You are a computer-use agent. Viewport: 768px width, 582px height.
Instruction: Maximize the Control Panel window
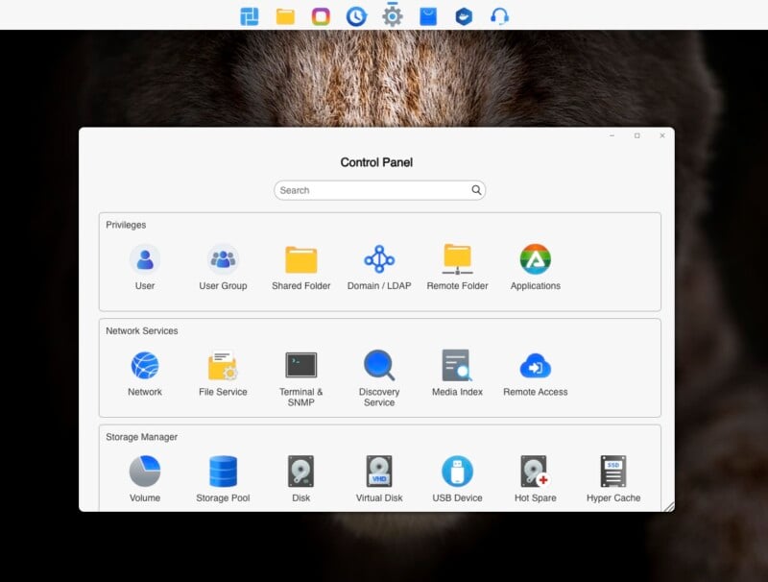637,135
